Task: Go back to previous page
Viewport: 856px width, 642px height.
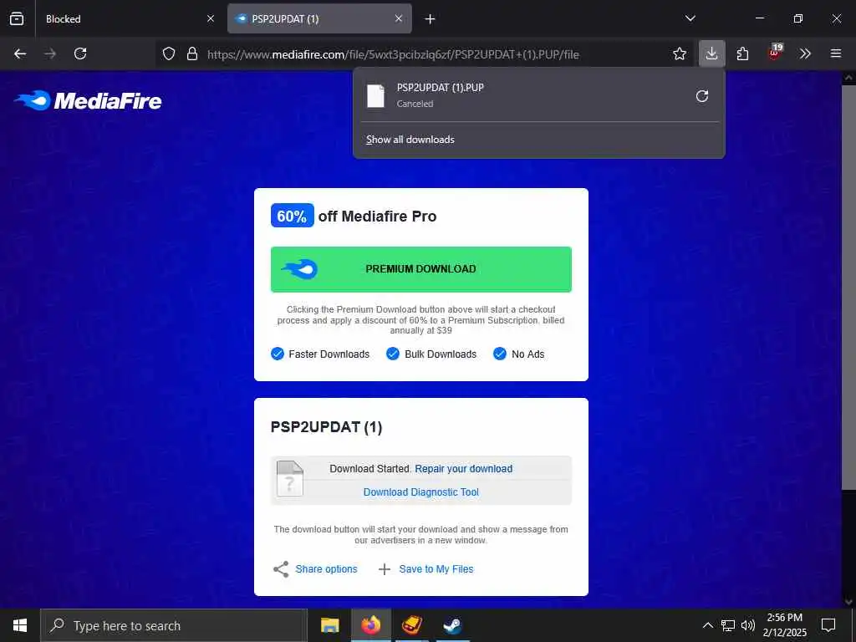Action: point(20,53)
